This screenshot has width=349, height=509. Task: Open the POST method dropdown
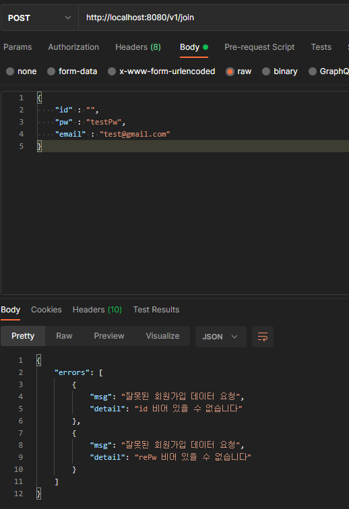[40, 18]
